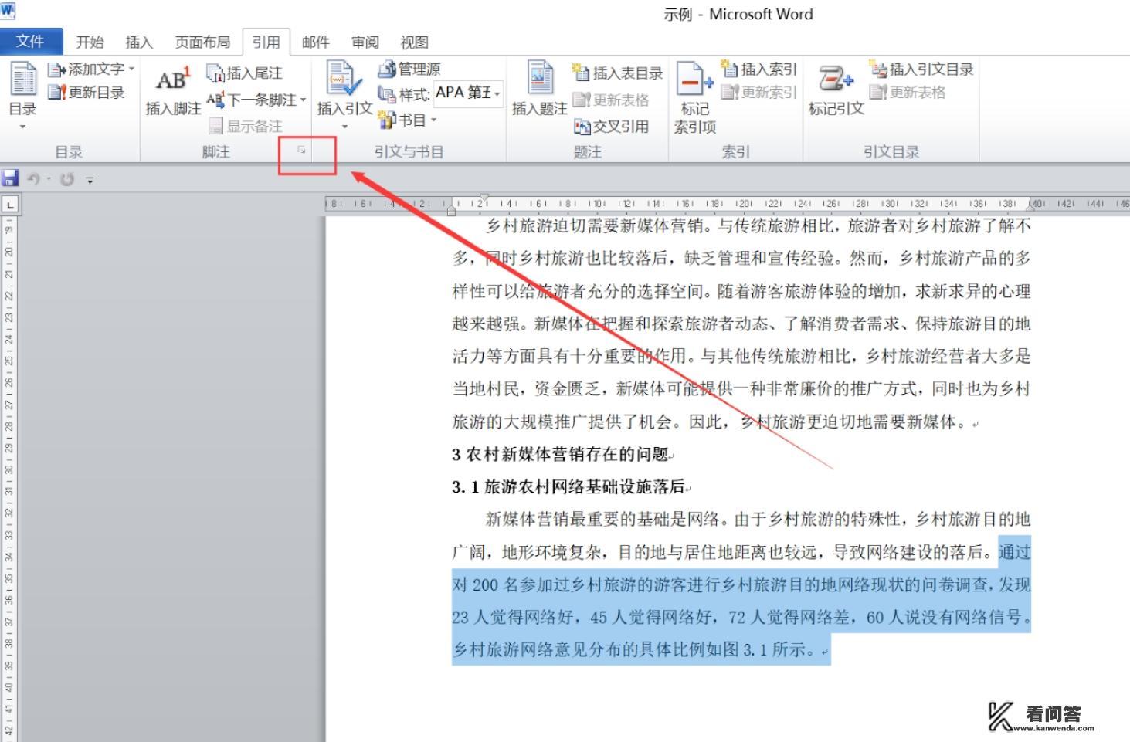Expand the 添加文字 dropdown arrow

tap(131, 69)
